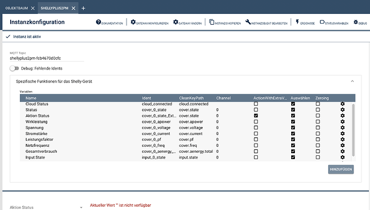The width and height of the screenshot is (370, 210).
Task: Open the Aktion Status dropdown
Action: coord(46,207)
